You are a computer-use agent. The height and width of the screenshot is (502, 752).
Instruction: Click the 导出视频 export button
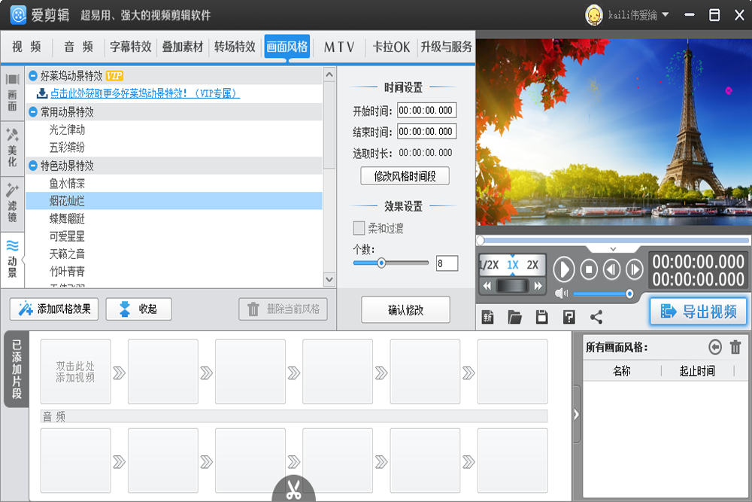(x=699, y=312)
